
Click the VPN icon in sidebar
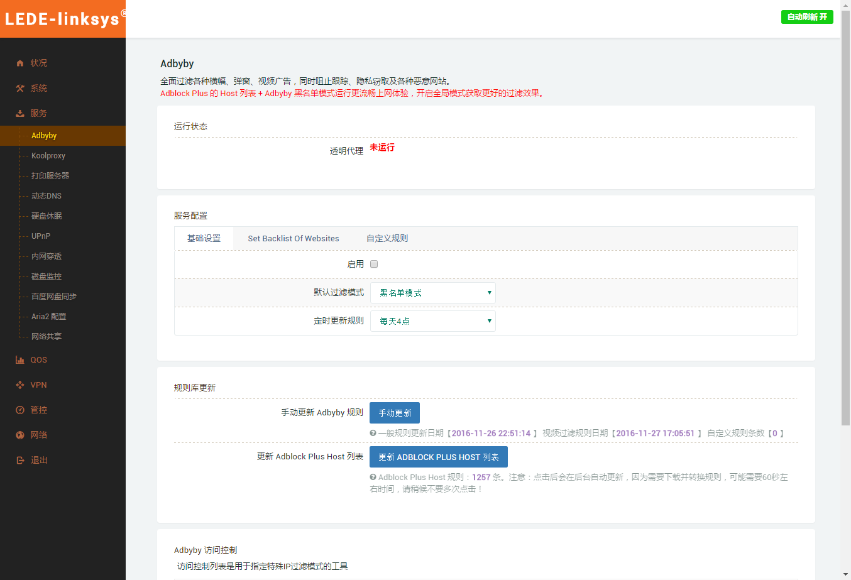(20, 385)
